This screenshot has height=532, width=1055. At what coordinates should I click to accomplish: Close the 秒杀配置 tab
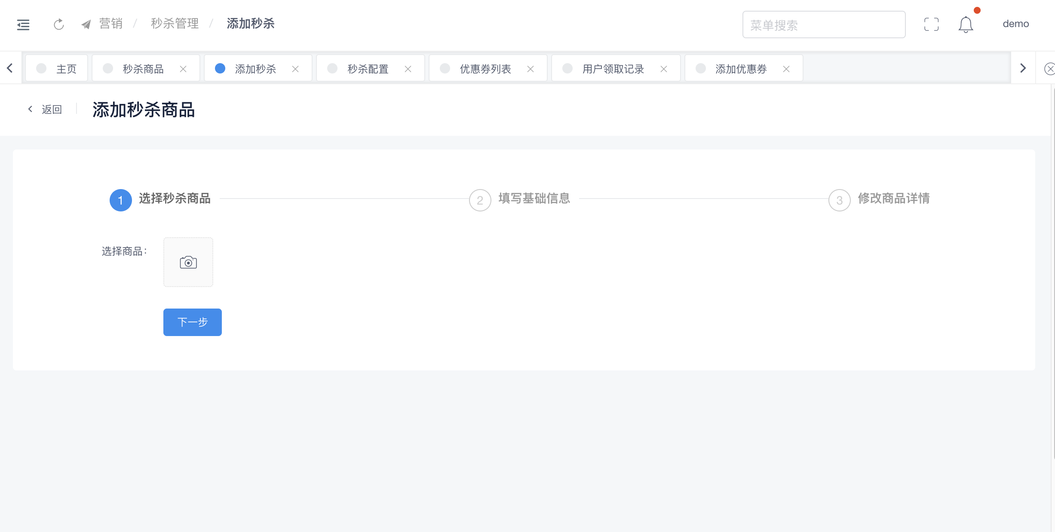(x=408, y=69)
